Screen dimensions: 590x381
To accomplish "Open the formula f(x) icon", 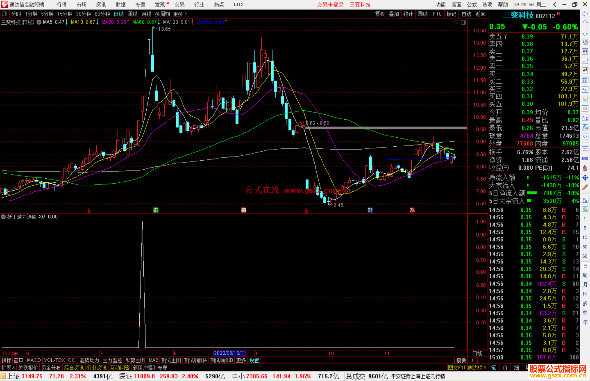I will tap(585, 127).
